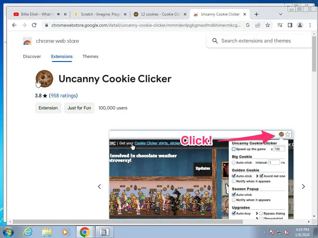Image resolution: width=318 pixels, height=238 pixels.
Task: Click the extension screenshot preview image
Action: [x=201, y=174]
